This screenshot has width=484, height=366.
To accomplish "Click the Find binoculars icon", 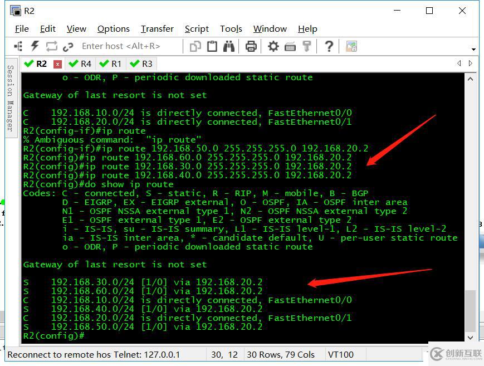I will point(229,46).
